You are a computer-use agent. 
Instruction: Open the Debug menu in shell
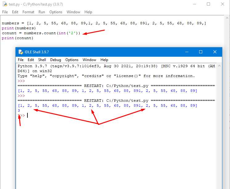coord(55,60)
